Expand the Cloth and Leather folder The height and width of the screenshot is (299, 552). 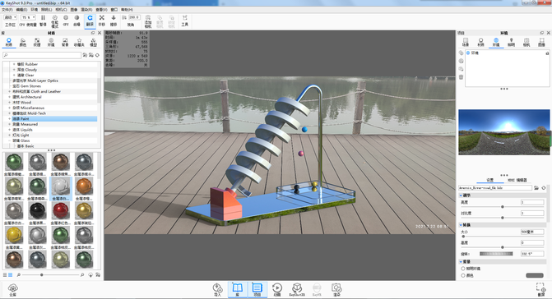click(x=10, y=91)
